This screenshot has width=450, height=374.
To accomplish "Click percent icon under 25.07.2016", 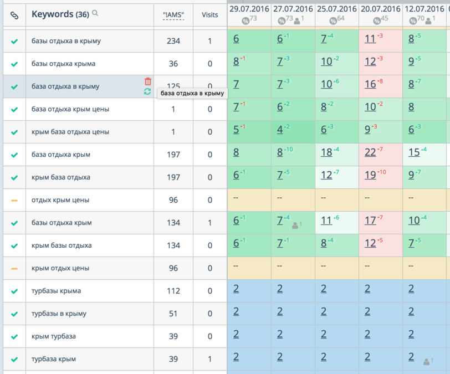I will (333, 21).
